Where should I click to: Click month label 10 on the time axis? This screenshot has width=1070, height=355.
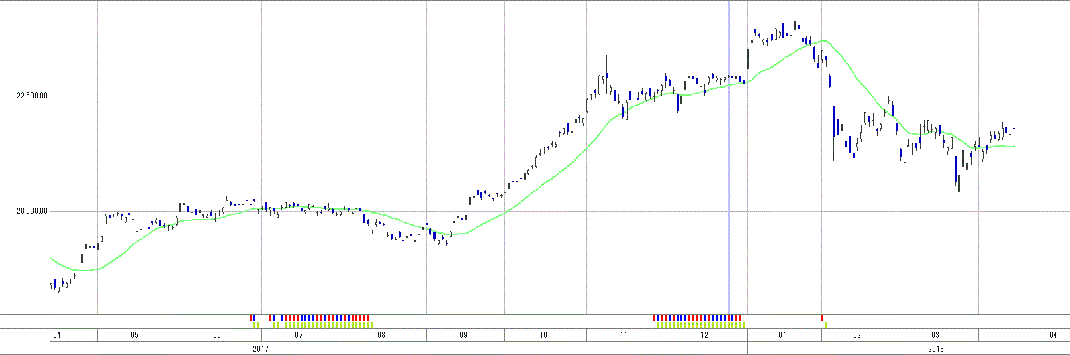coord(543,335)
